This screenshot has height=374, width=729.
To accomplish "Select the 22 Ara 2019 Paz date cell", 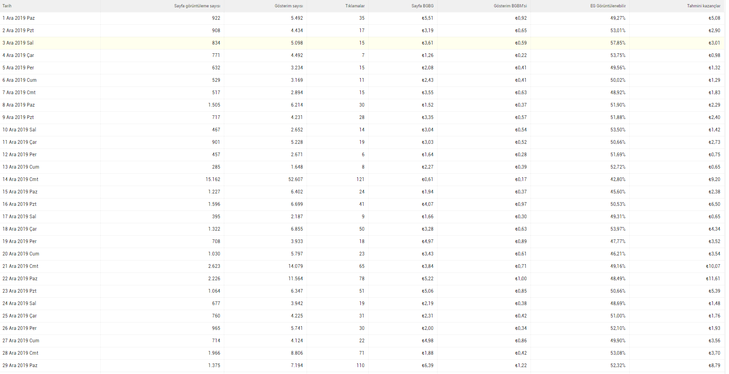I will [20, 278].
